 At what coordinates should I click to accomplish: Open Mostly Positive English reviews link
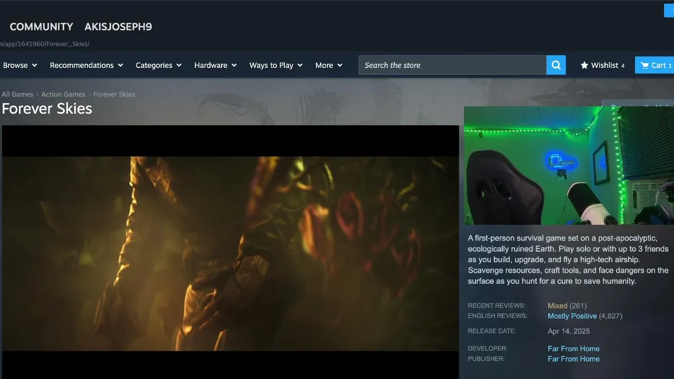(x=572, y=316)
